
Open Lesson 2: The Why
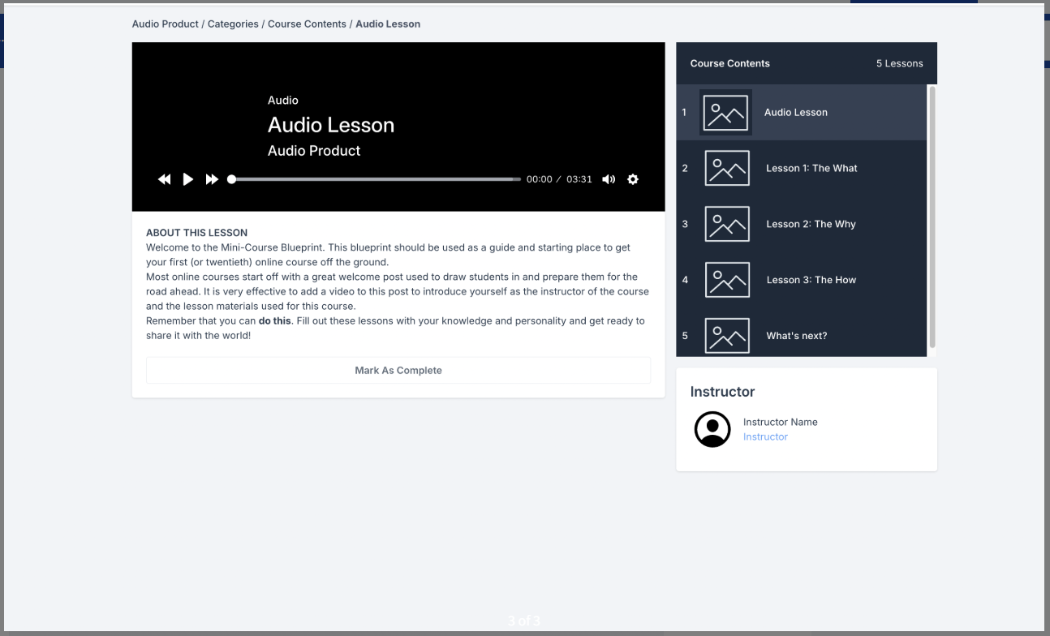tap(801, 225)
